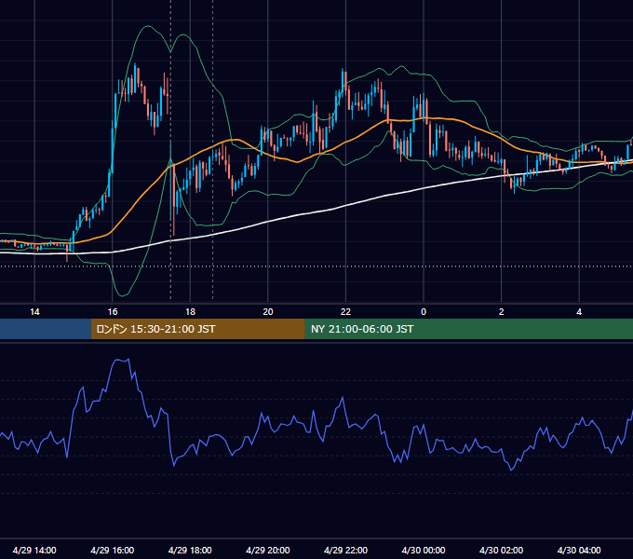Click the ロンドン 15:30-21:00 JST session bar
Image resolution: width=633 pixels, height=559 pixels.
(x=197, y=329)
